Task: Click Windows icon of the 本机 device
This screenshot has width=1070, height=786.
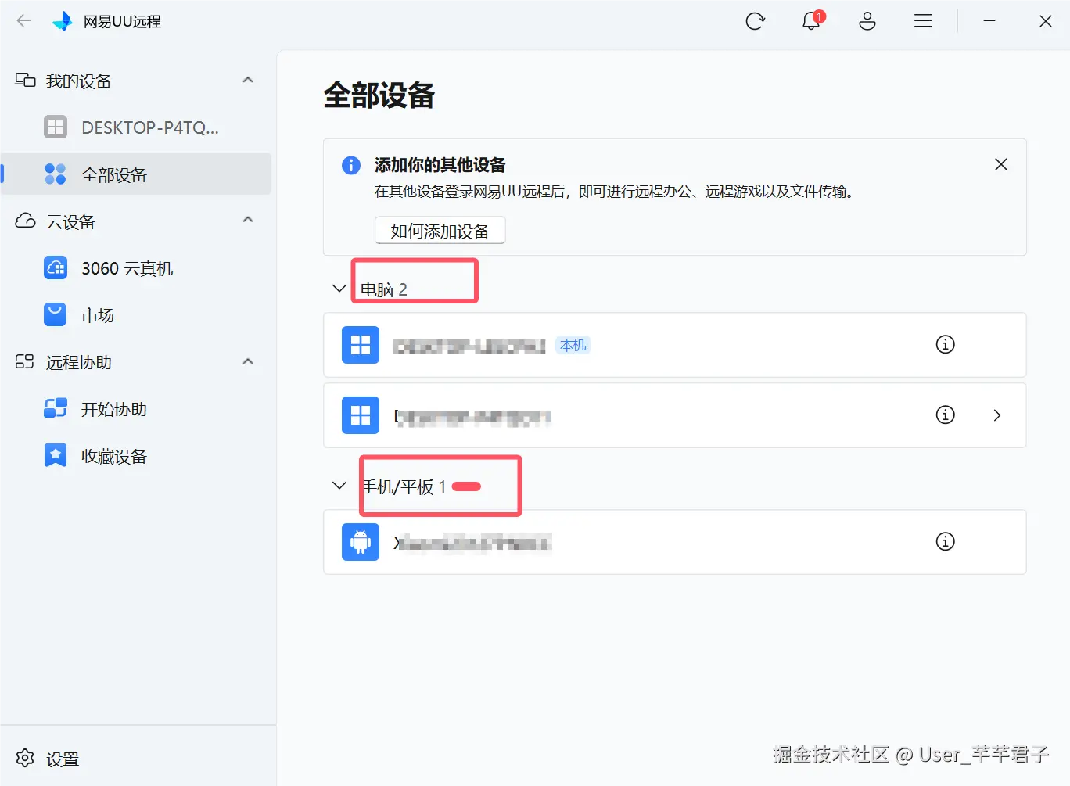Action: (x=361, y=345)
